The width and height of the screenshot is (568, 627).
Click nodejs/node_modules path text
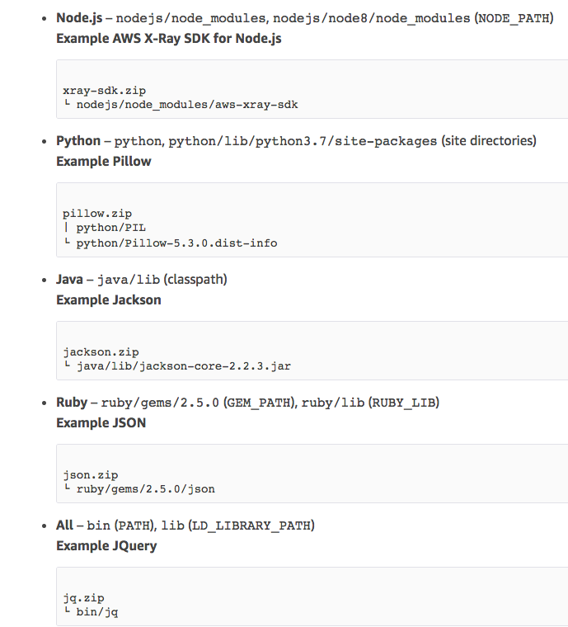pos(190,18)
